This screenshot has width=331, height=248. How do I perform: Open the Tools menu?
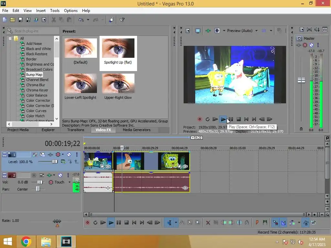pos(55,11)
